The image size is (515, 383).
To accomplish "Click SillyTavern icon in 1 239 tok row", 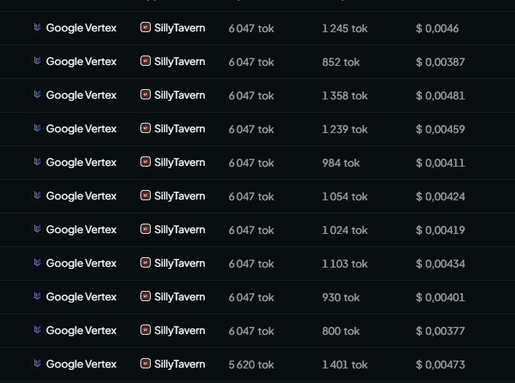I will [146, 128].
